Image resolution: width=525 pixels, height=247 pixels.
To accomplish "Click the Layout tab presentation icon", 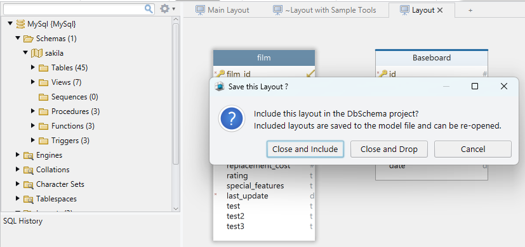I will click(x=404, y=10).
